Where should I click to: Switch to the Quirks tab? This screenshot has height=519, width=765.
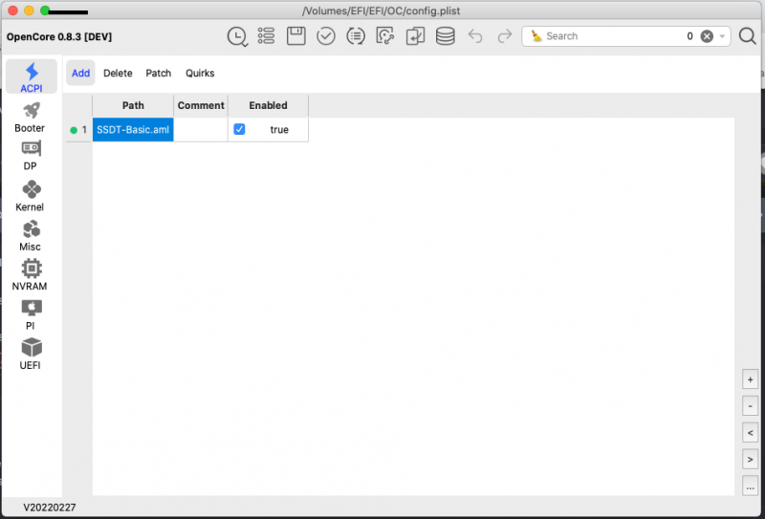(x=200, y=74)
